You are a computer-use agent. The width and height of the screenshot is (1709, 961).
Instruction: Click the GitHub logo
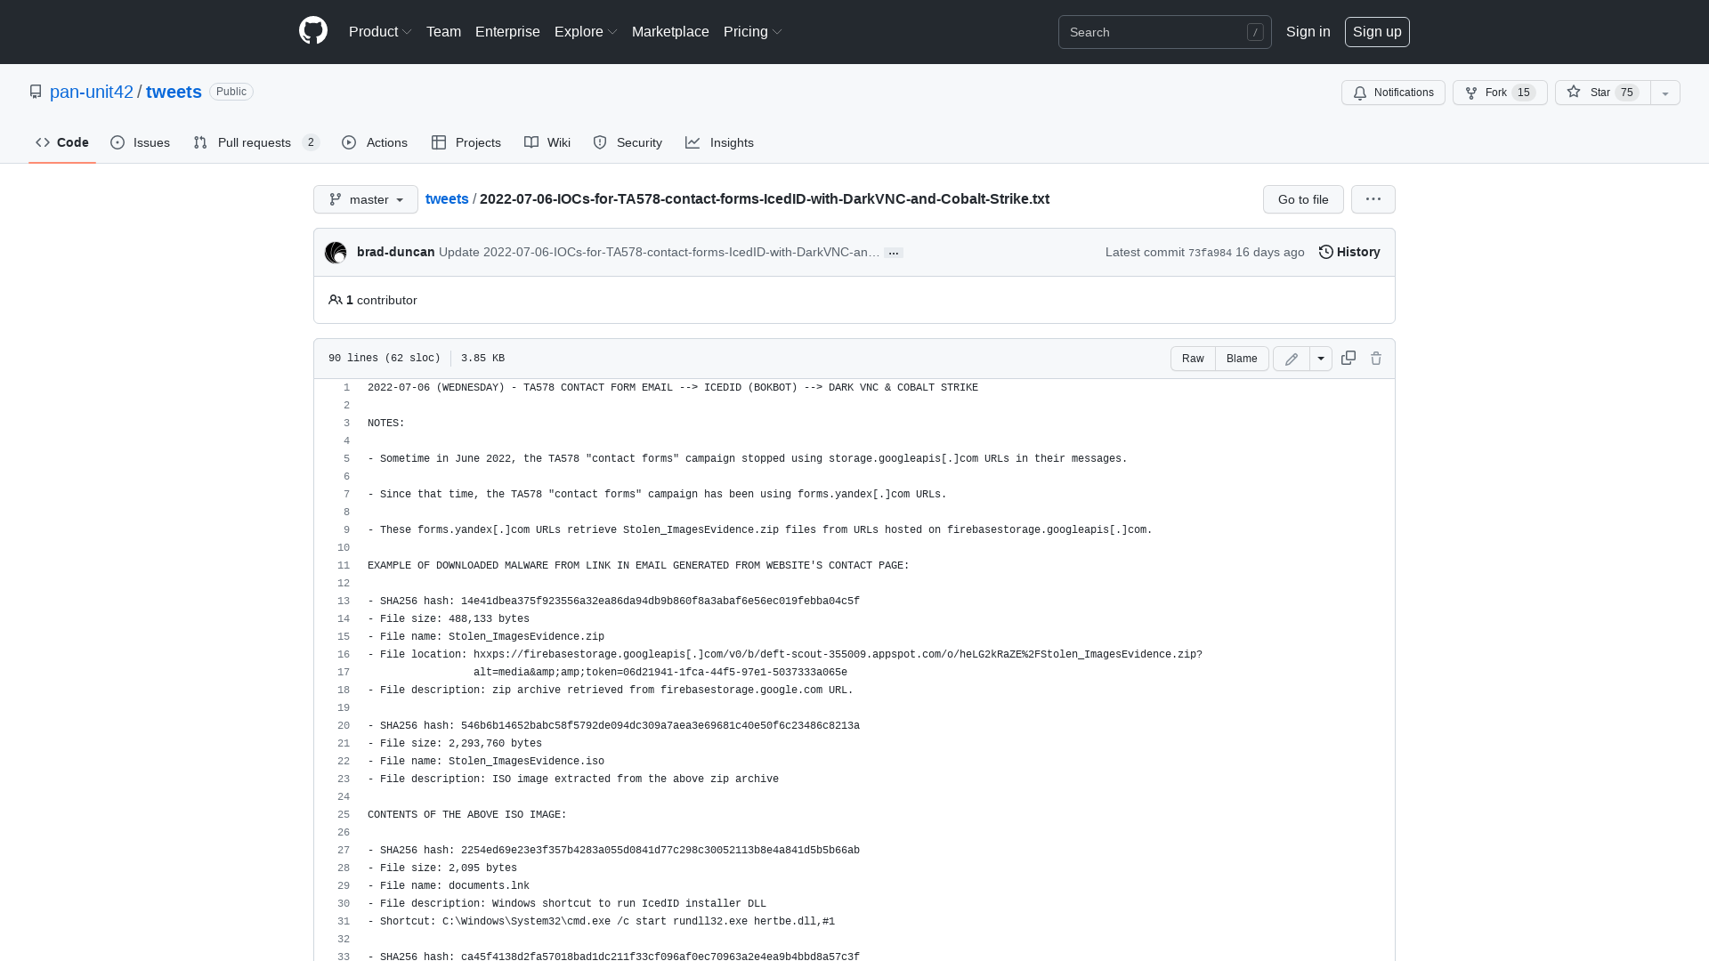tap(312, 31)
